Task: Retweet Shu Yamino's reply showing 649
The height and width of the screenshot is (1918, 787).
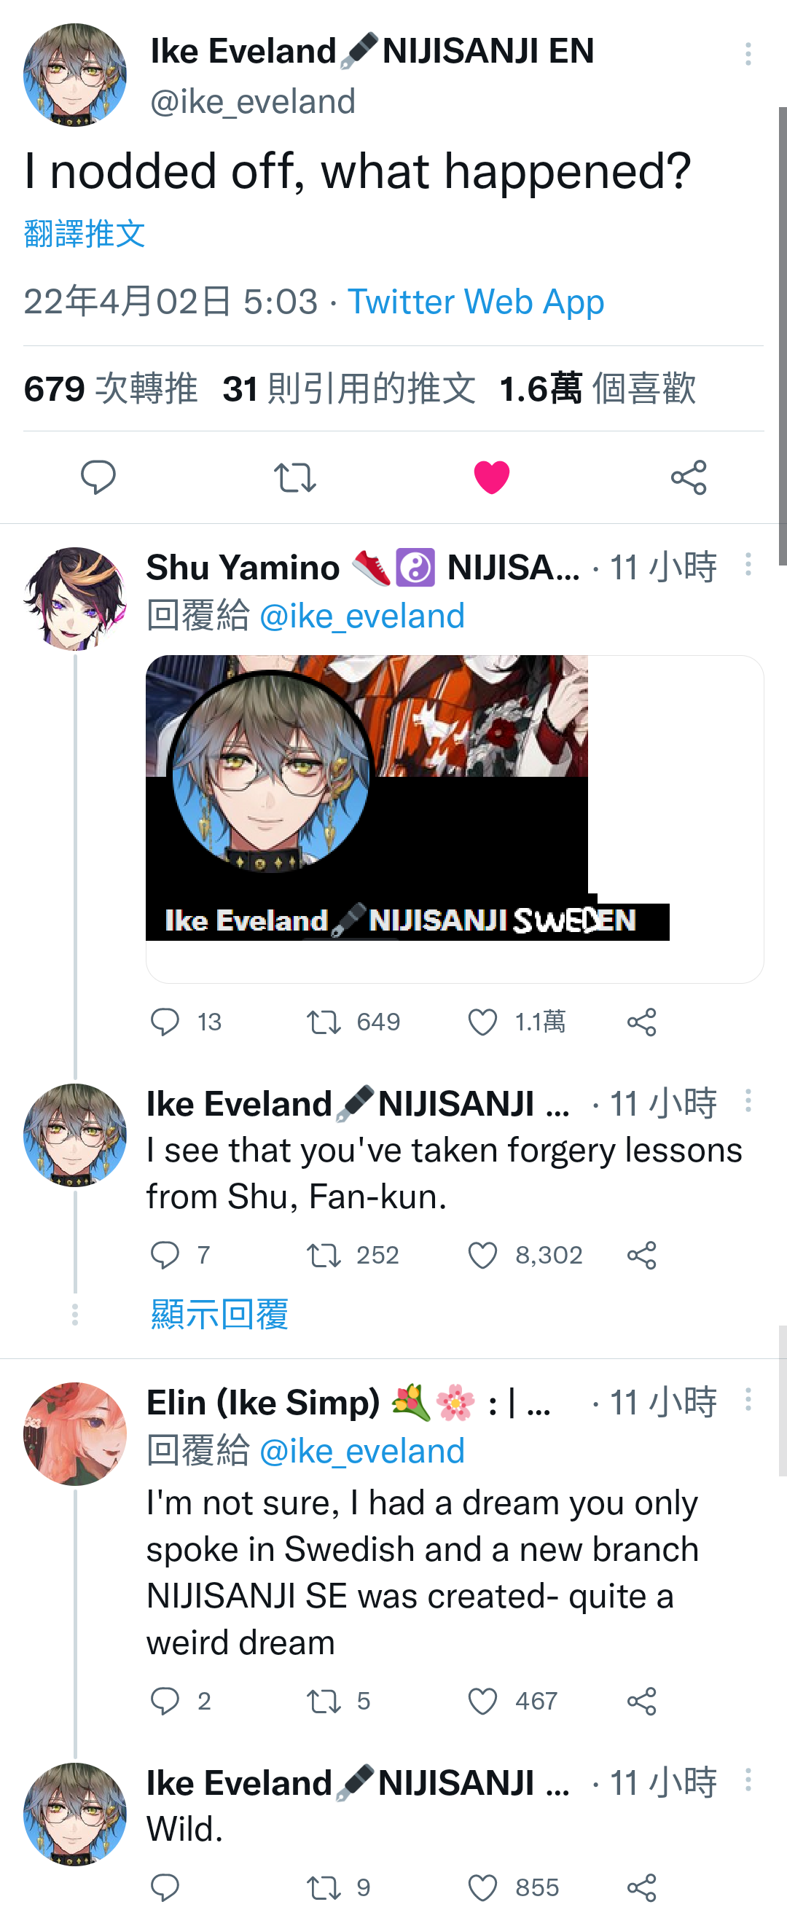Action: click(324, 1022)
